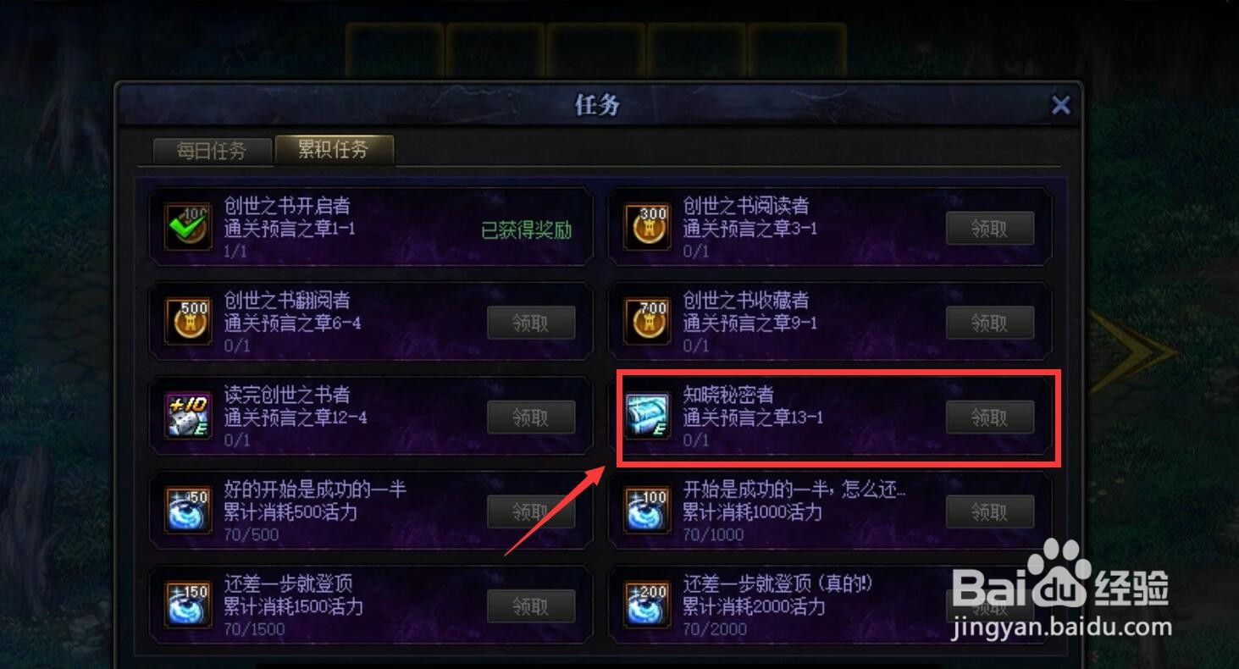Click the +150 vitality potion icon
Image resolution: width=1239 pixels, height=669 pixels.
188,606
